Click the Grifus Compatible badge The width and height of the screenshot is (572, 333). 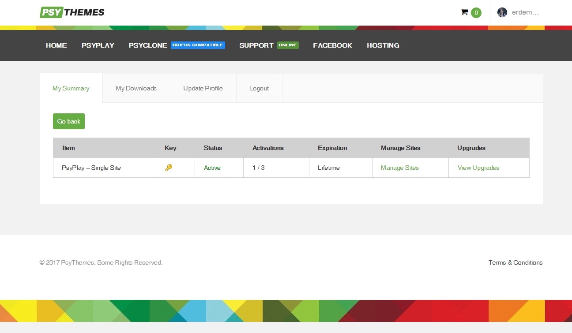point(198,45)
